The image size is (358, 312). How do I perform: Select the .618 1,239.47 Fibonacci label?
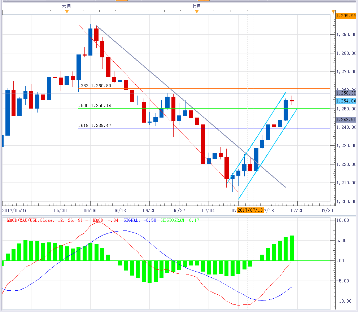(95, 126)
